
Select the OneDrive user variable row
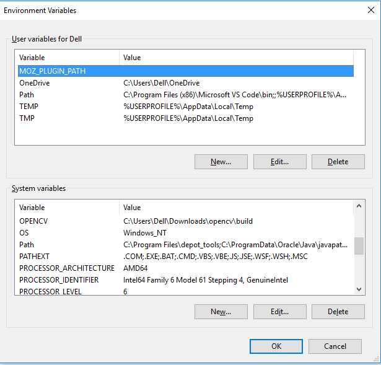pyautogui.click(x=186, y=83)
